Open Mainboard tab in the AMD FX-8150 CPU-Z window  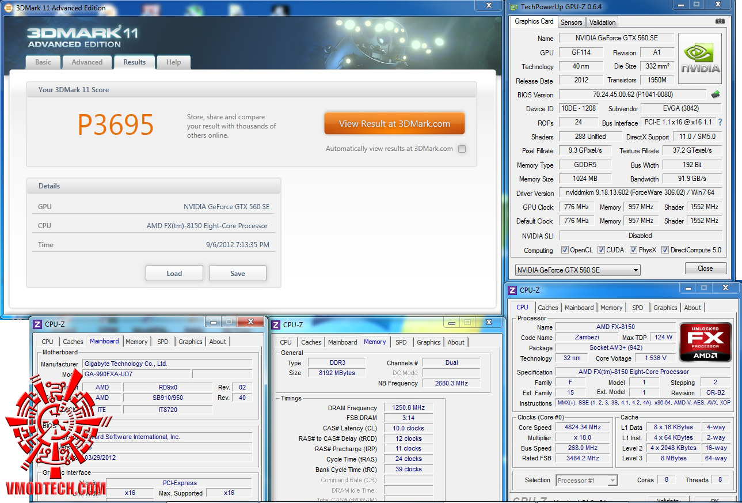tap(579, 308)
